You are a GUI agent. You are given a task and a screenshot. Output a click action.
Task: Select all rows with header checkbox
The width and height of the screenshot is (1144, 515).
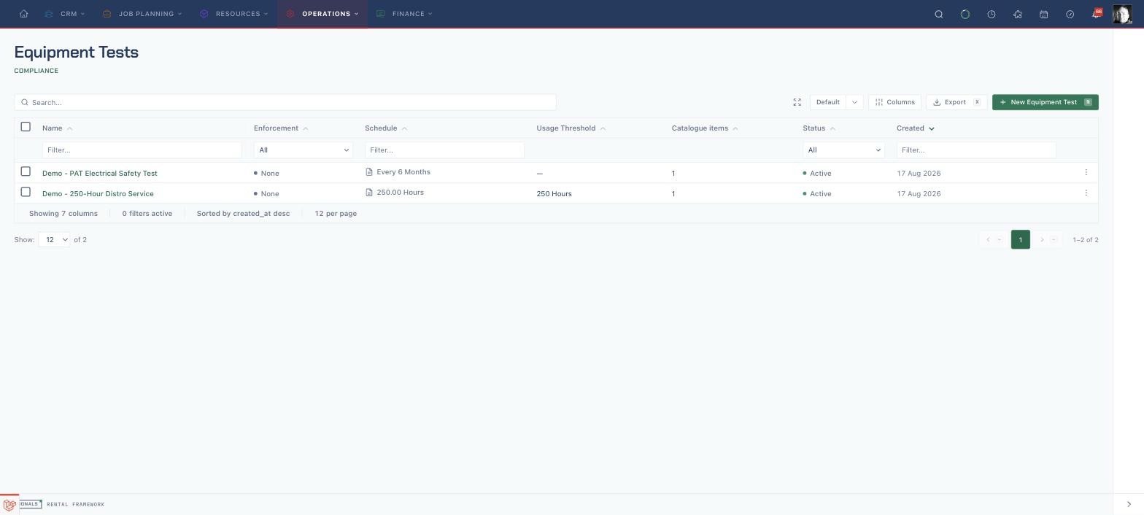[x=26, y=127]
